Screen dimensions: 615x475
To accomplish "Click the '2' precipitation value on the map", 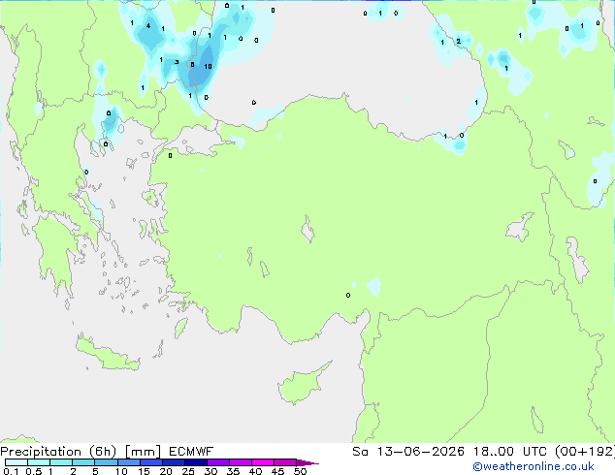I will click(x=458, y=41).
